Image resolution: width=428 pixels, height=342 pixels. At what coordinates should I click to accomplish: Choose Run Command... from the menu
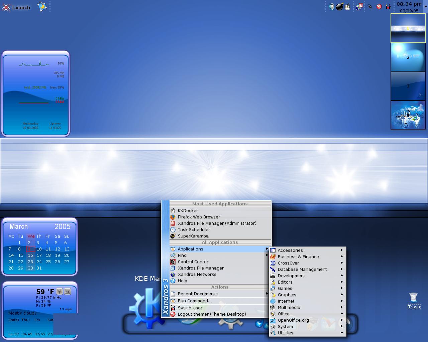click(x=220, y=301)
